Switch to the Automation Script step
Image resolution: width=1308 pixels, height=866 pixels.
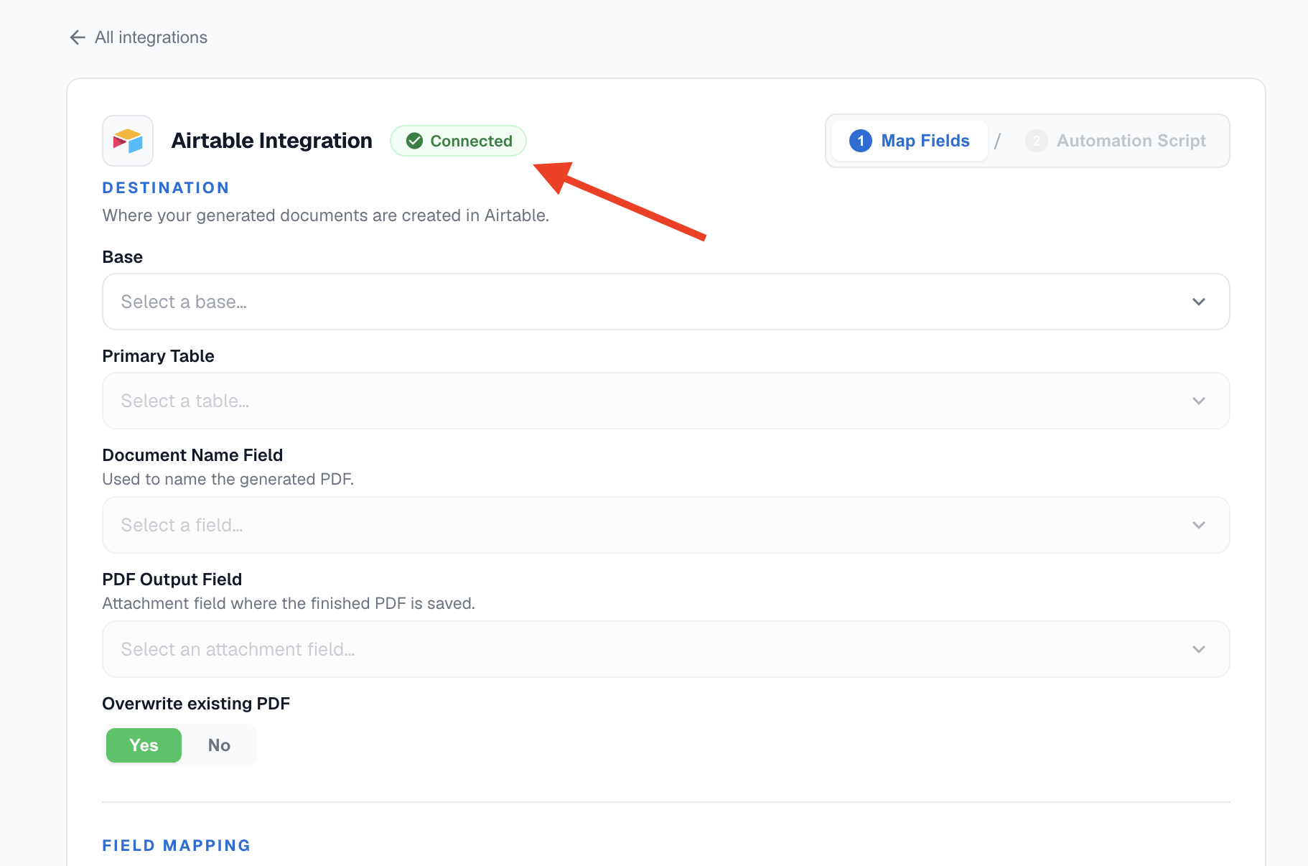pos(1116,141)
